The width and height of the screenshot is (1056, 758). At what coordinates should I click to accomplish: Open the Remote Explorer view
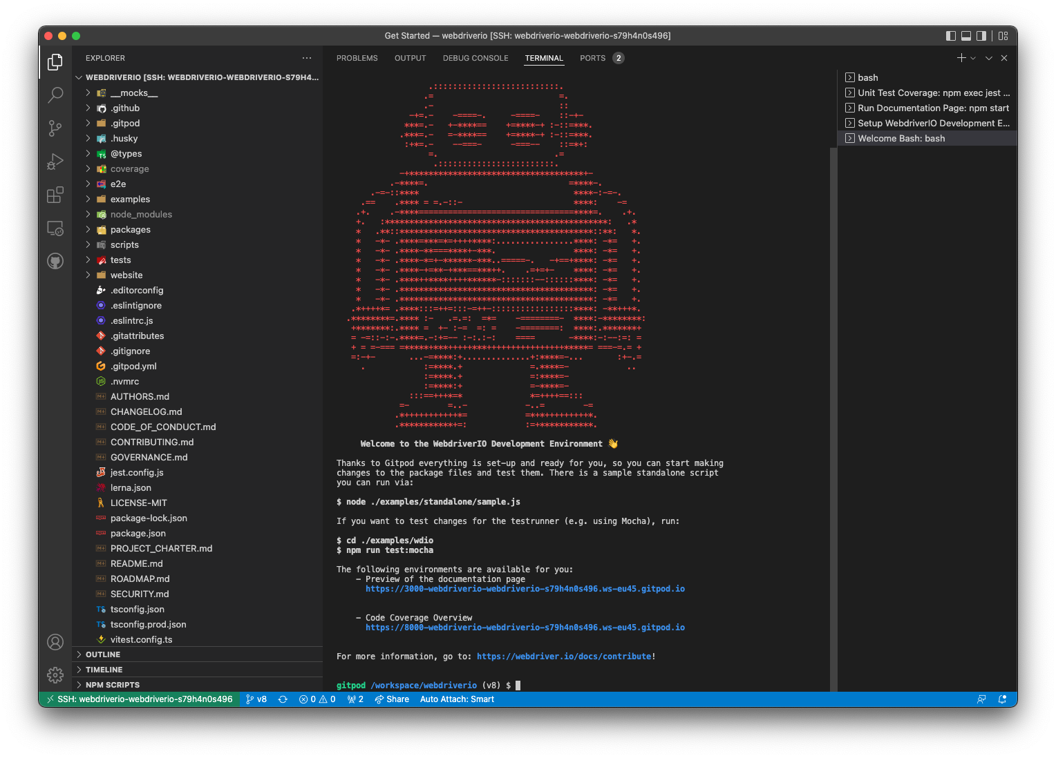(55, 228)
